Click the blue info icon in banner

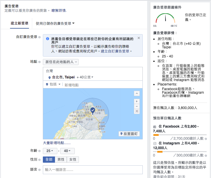click(47, 39)
